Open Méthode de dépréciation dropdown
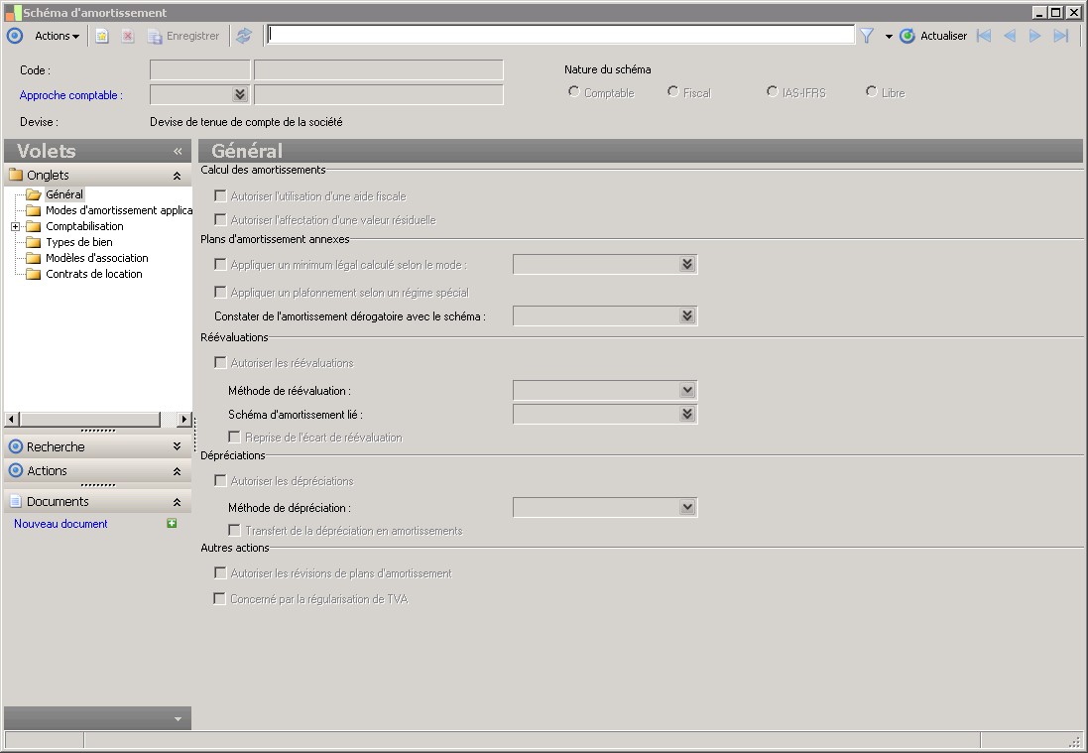 pyautogui.click(x=687, y=507)
